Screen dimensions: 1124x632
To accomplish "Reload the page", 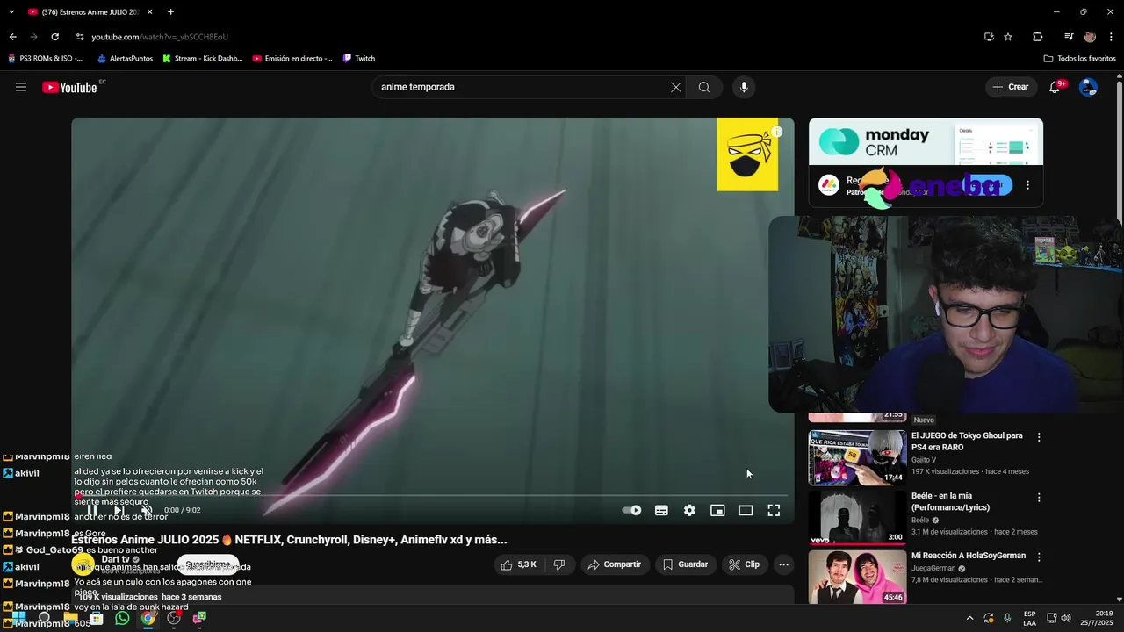I will (54, 37).
